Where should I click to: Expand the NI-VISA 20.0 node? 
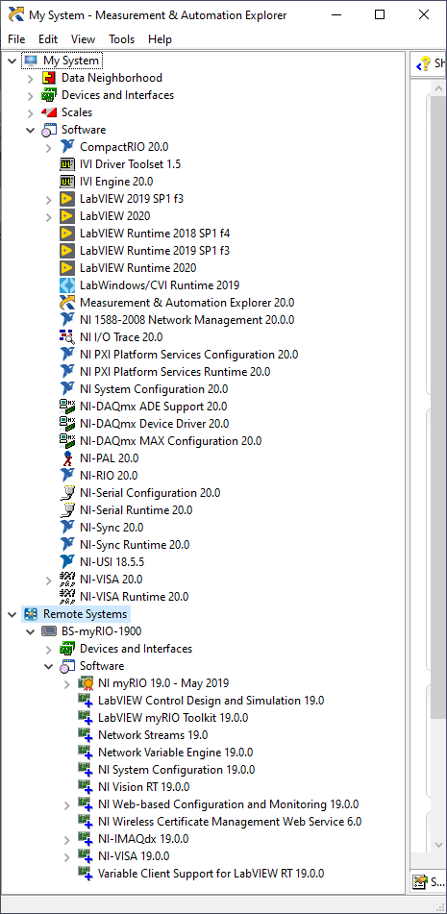click(x=49, y=580)
